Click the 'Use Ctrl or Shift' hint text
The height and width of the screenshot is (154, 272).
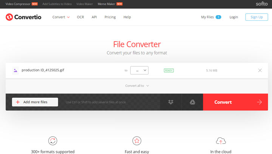96,102
